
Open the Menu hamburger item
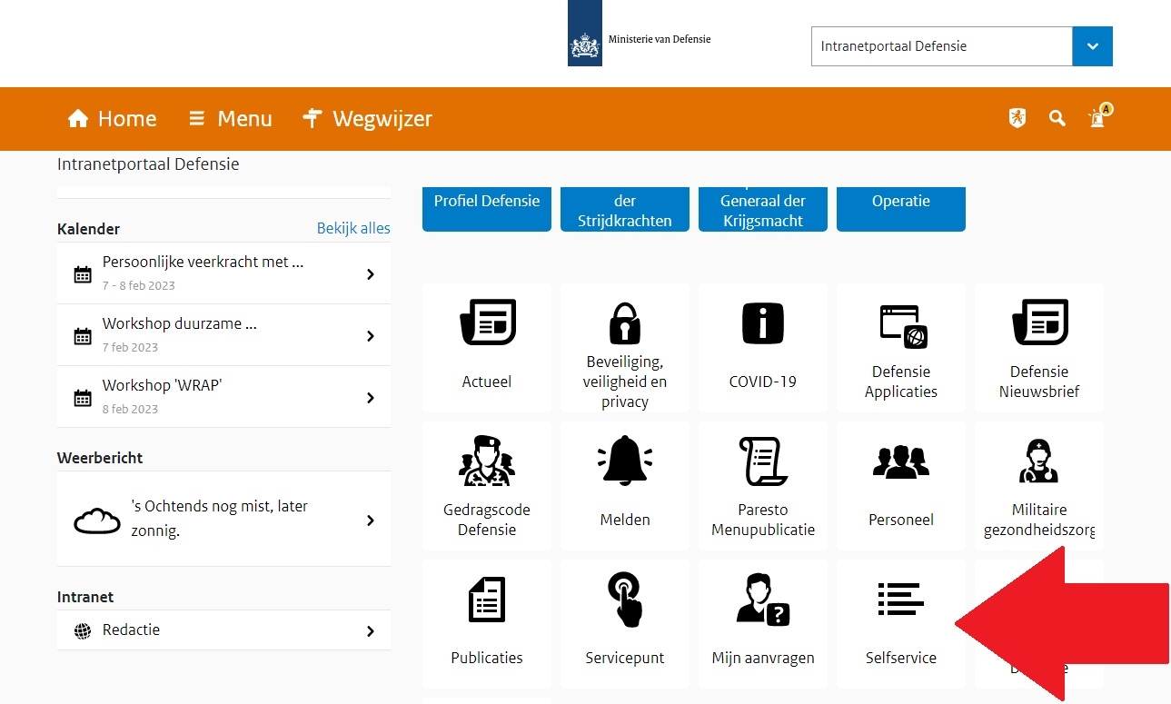pos(231,119)
